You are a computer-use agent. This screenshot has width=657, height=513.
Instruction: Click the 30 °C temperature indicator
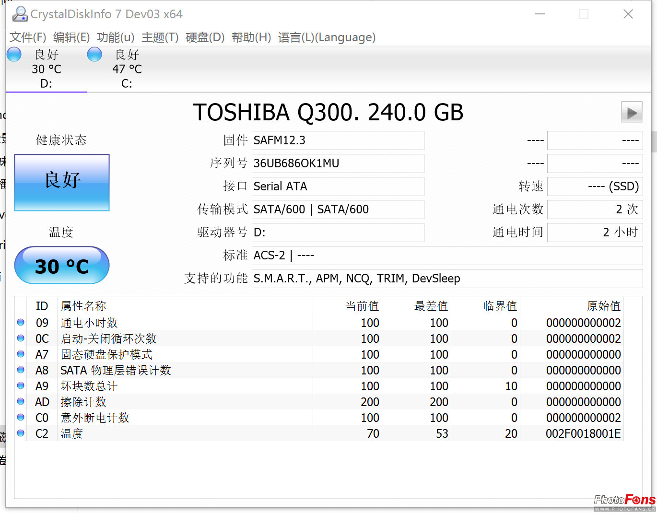point(61,265)
